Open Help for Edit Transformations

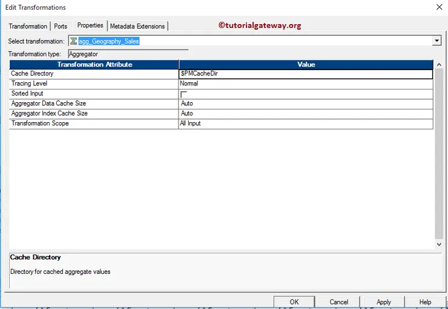click(x=425, y=302)
